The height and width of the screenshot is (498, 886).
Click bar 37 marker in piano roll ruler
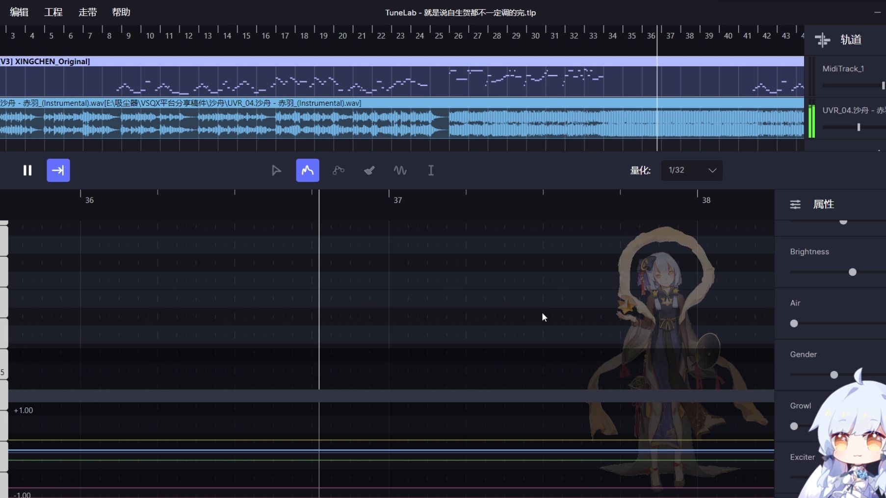click(398, 200)
